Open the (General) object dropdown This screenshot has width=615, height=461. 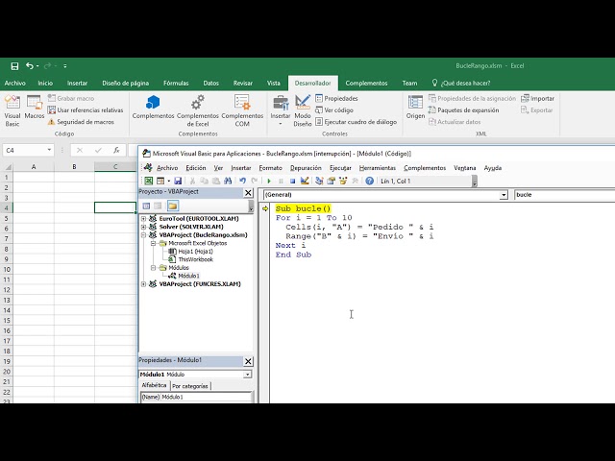point(504,195)
